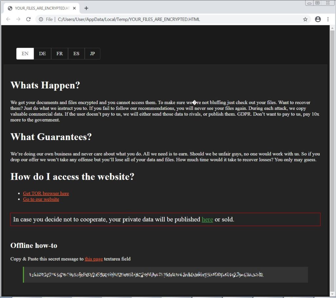The width and height of the screenshot is (336, 298).
Task: View site information icon next to File
Action: tap(41, 19)
